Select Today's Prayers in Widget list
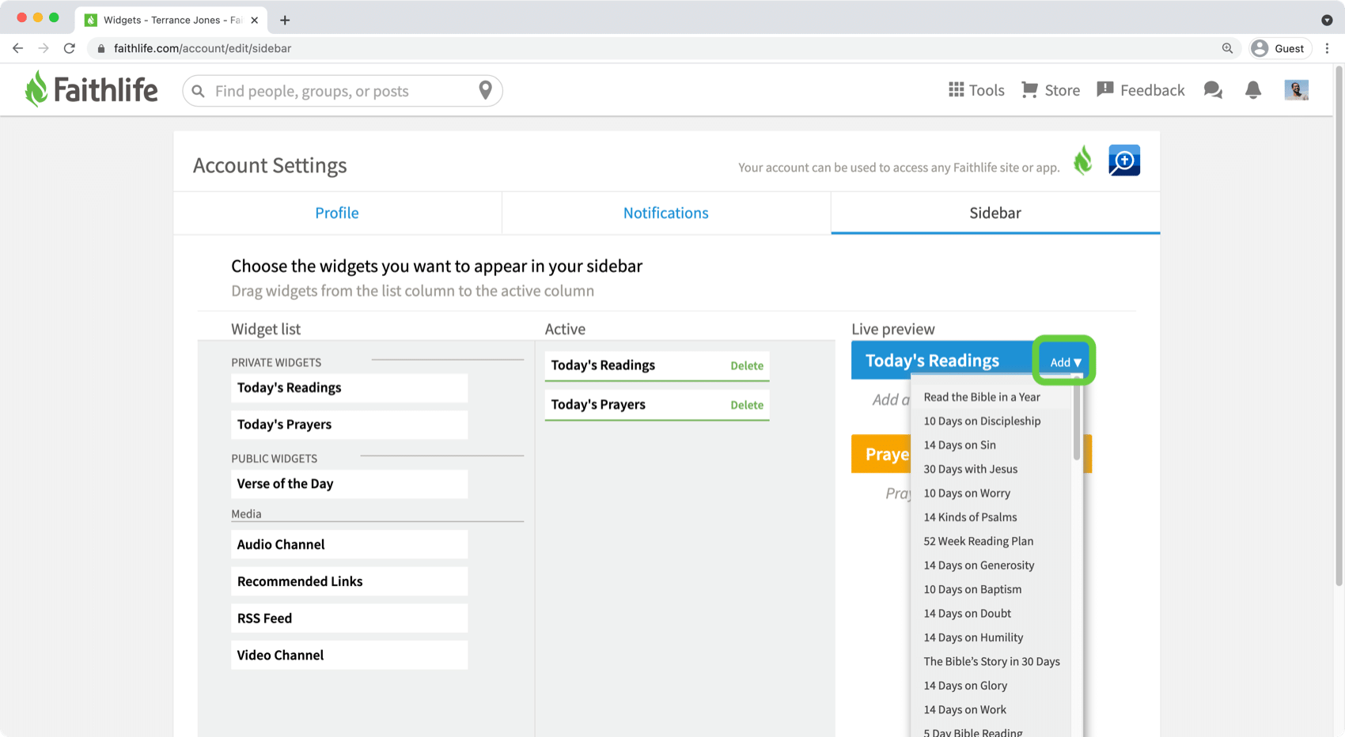Image resolution: width=1345 pixels, height=737 pixels. [349, 425]
